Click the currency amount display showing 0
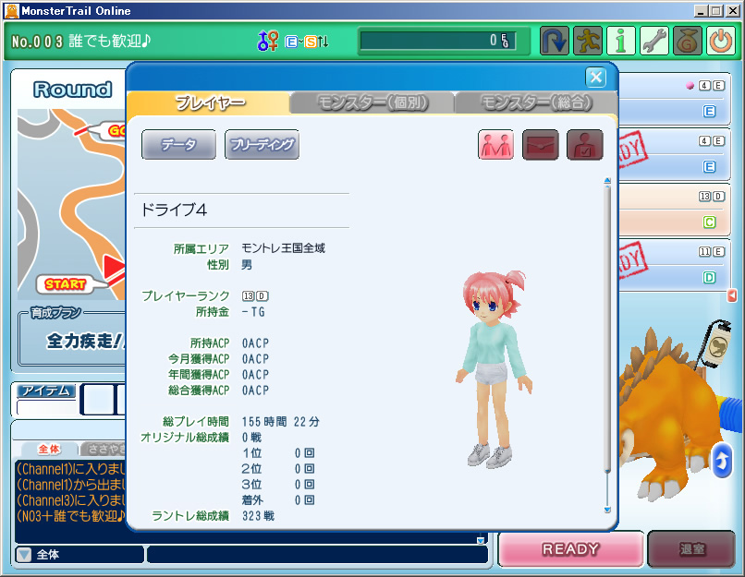Viewport: 745px width, 577px height. (437, 41)
